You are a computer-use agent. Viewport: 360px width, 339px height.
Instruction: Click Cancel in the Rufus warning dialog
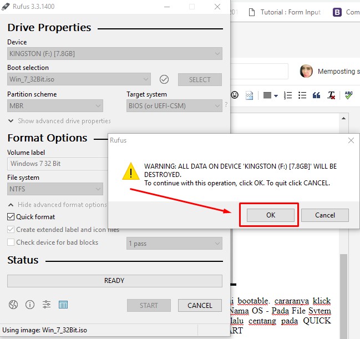click(324, 215)
